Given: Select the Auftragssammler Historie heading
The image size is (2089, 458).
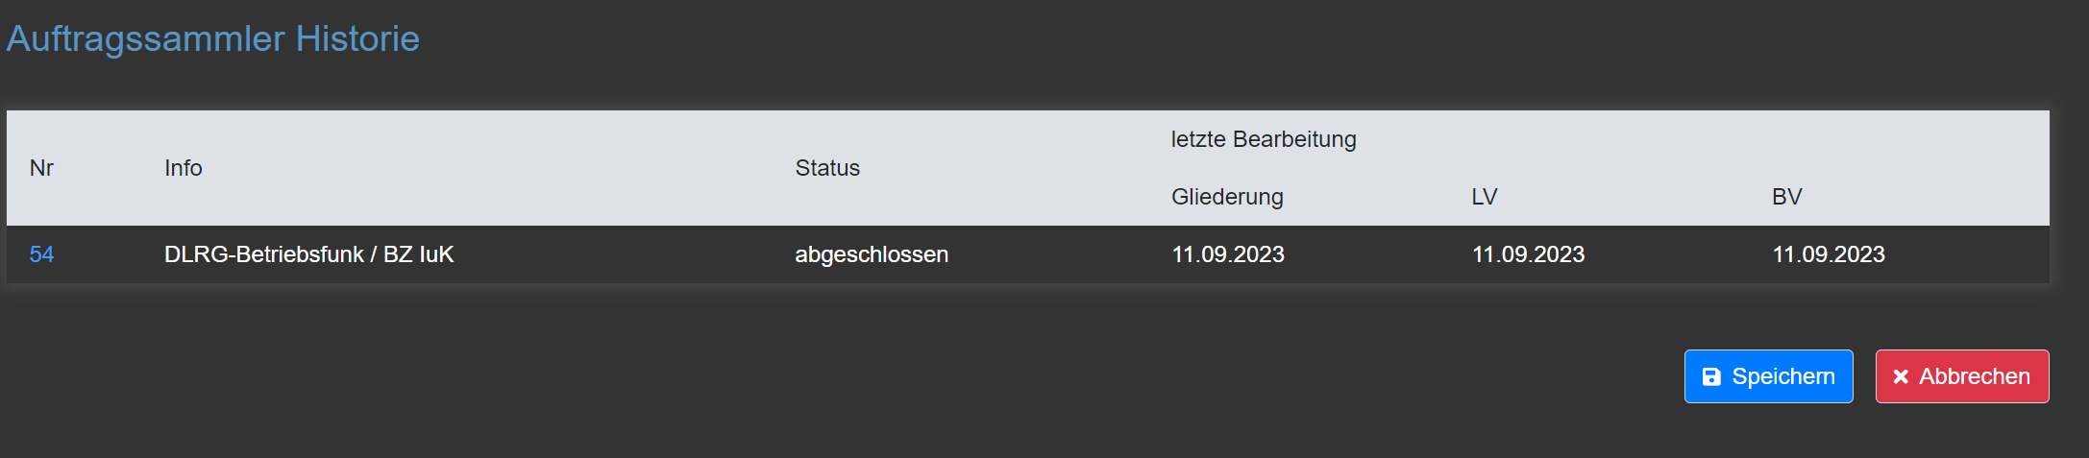Looking at the screenshot, I should pos(213,38).
